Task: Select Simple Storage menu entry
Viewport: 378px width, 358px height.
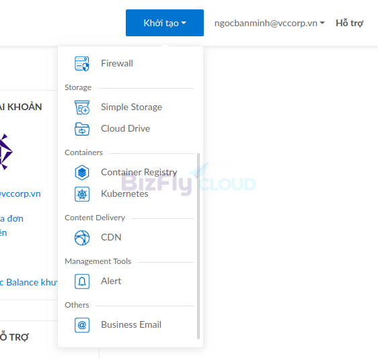Action: tap(130, 107)
